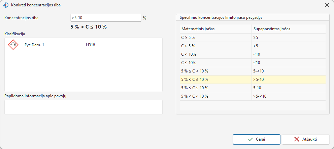
Task: Click the Koncentracijos riba label
Action: (x=21, y=18)
